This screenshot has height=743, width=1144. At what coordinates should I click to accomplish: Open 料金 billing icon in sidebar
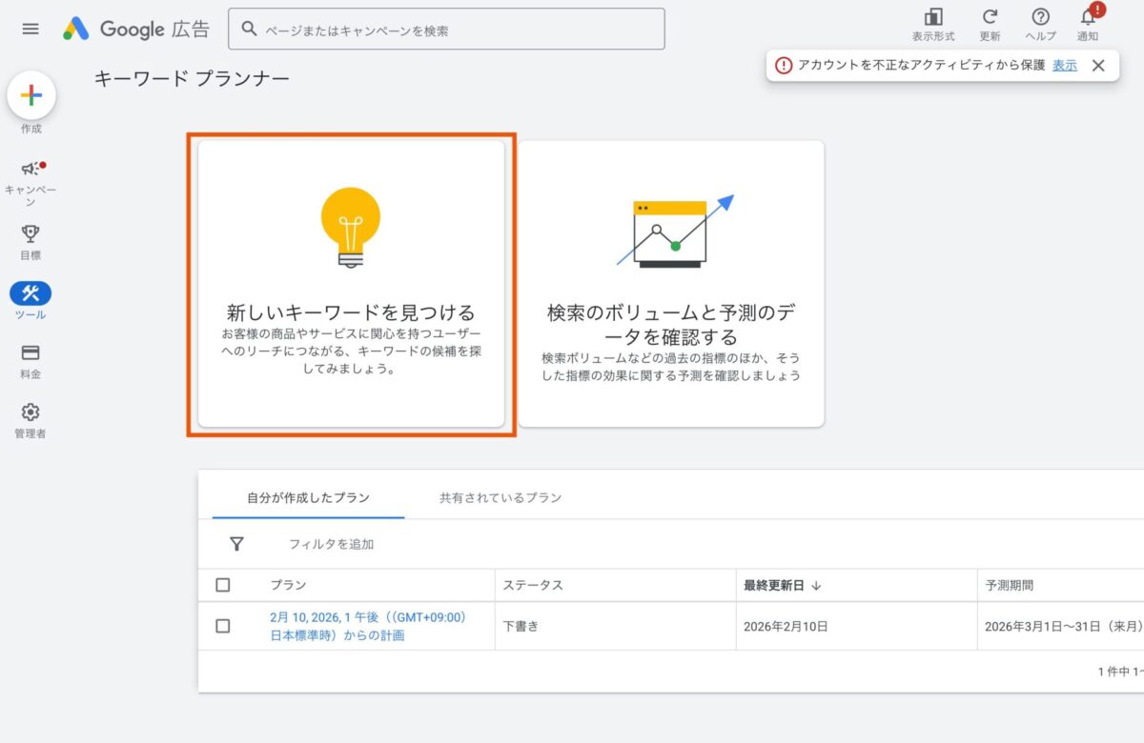click(31, 353)
